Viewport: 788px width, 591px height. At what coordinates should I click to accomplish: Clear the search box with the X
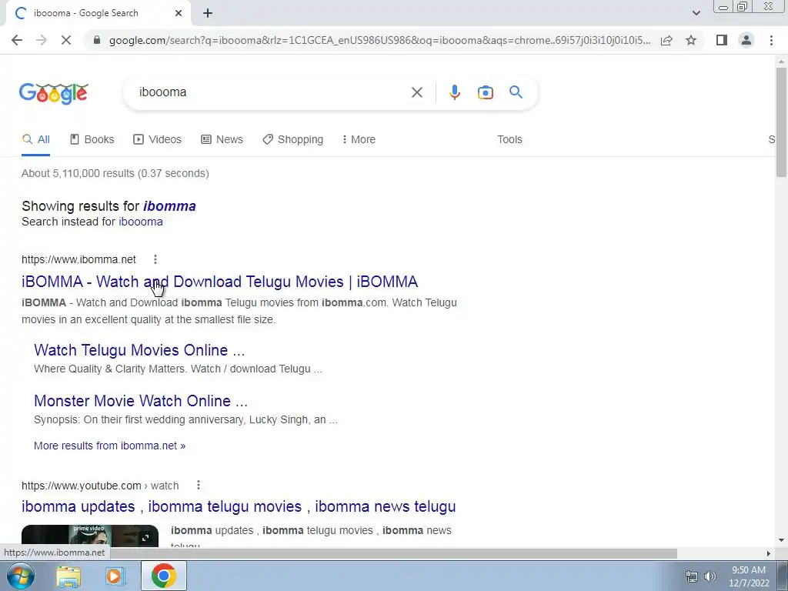tap(416, 92)
